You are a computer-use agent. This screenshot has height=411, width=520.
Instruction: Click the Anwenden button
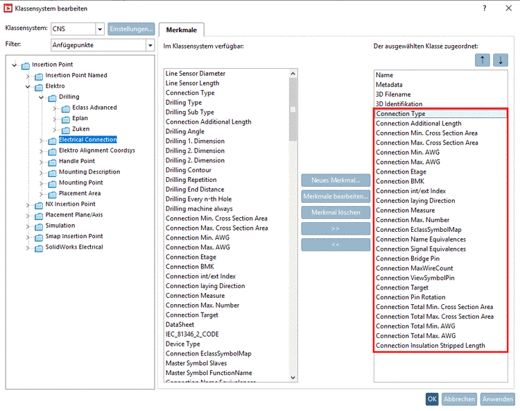point(497,399)
